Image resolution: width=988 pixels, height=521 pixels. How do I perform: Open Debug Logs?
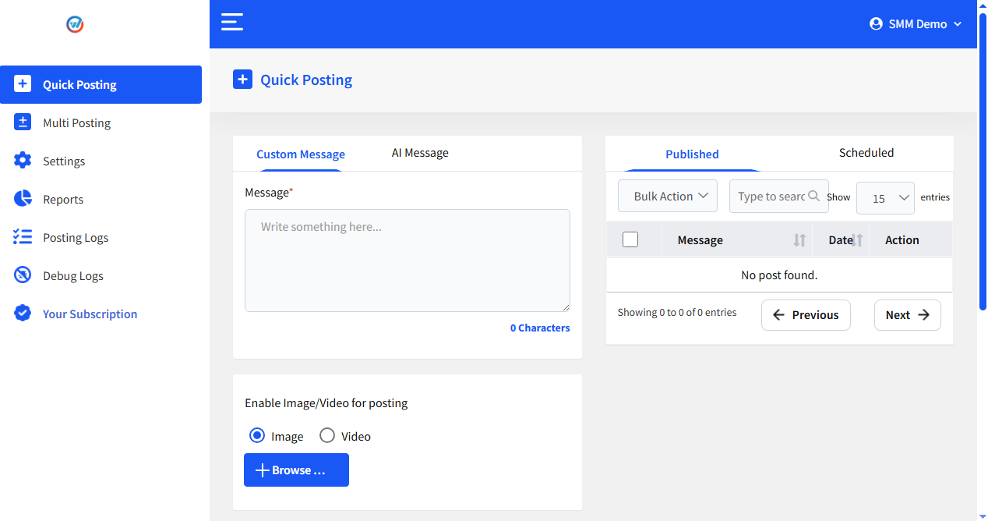pos(101,275)
